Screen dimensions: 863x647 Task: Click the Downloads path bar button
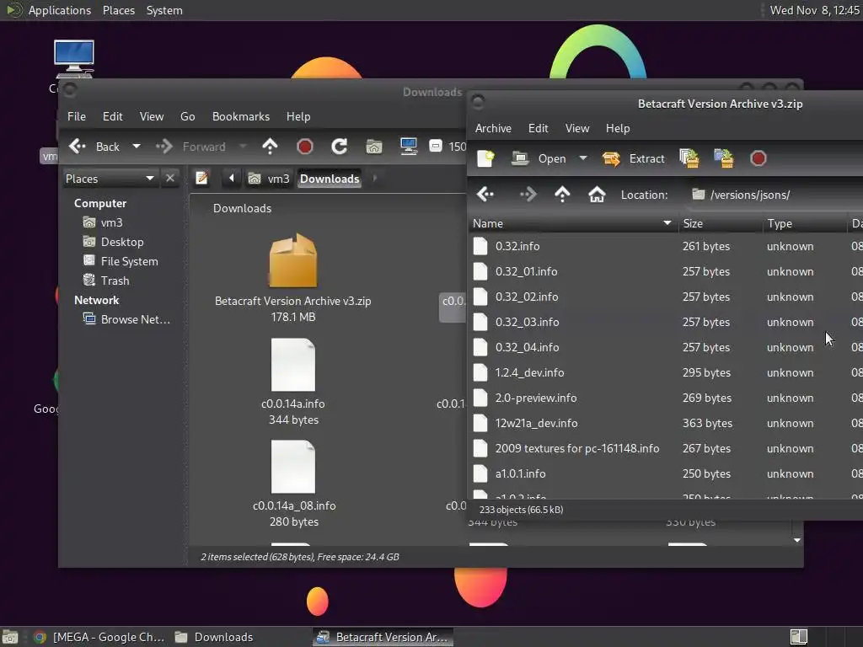click(x=330, y=179)
